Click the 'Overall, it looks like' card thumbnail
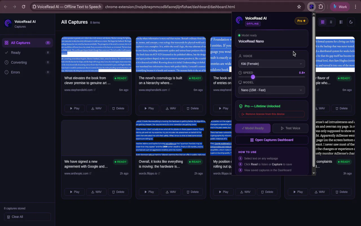Image resolution: width=361 pixels, height=226 pixels. 171,138
